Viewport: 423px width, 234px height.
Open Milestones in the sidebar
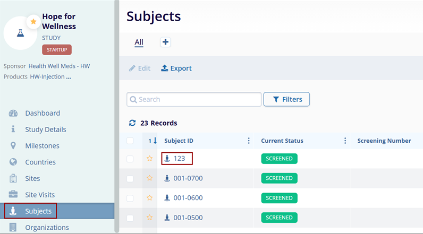click(x=42, y=146)
